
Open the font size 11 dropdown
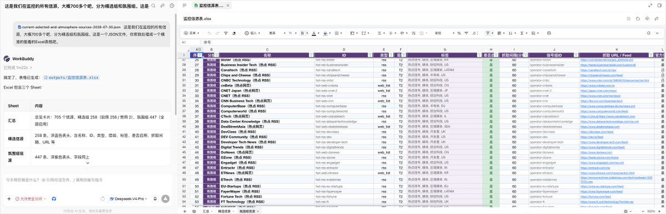coord(292,33)
